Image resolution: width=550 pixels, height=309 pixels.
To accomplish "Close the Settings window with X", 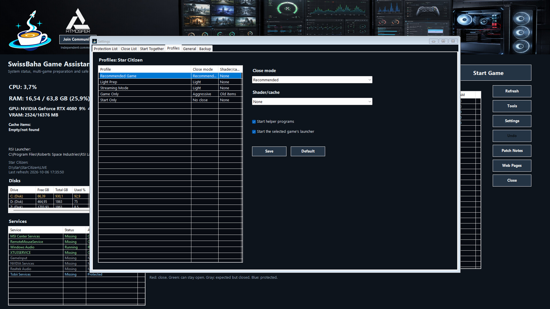I will click(453, 41).
